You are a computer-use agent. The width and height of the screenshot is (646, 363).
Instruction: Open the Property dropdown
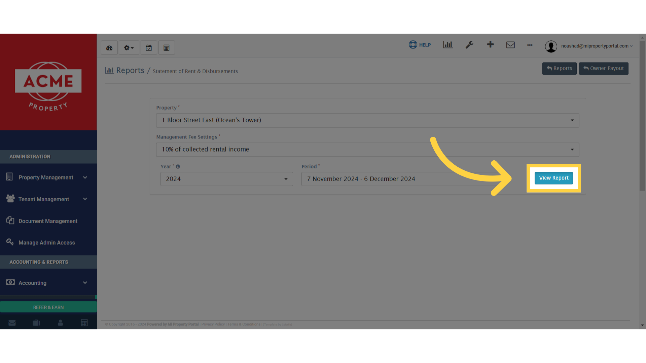(367, 120)
